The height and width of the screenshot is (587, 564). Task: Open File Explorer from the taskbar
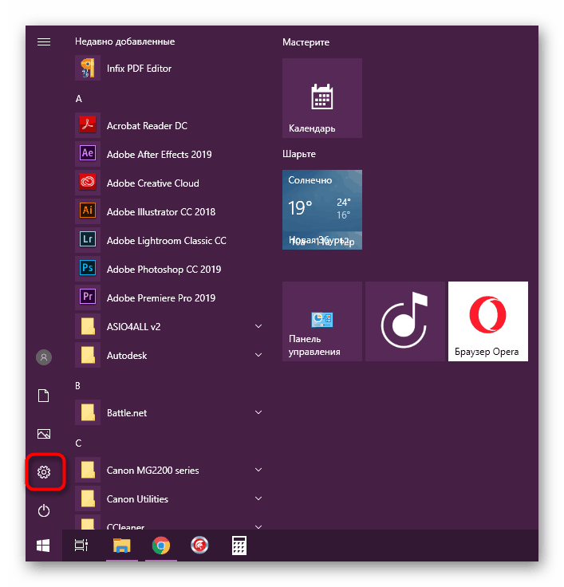click(122, 546)
